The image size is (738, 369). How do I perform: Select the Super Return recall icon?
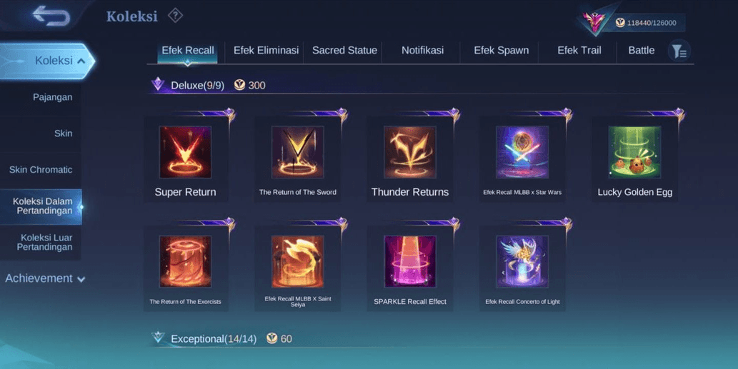click(x=186, y=152)
